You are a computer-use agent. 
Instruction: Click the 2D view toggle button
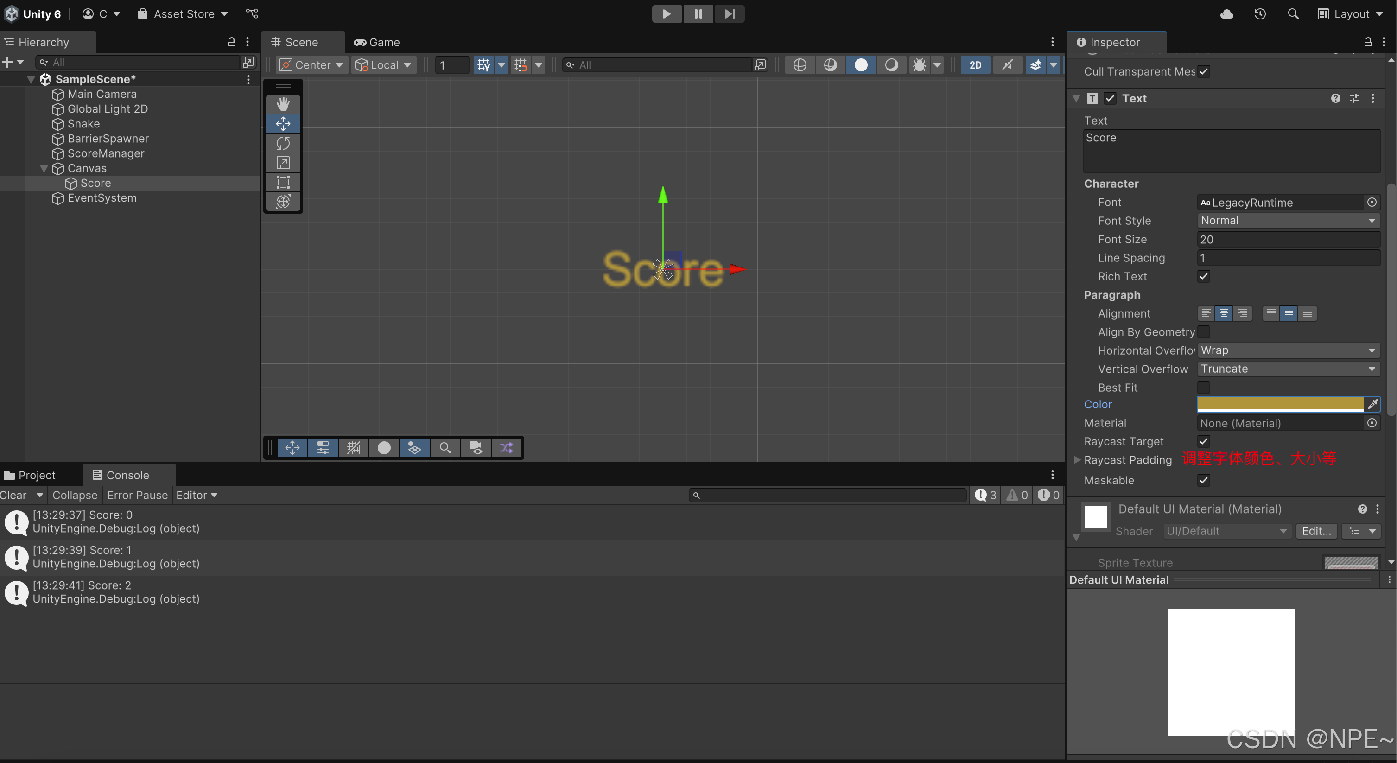(975, 64)
